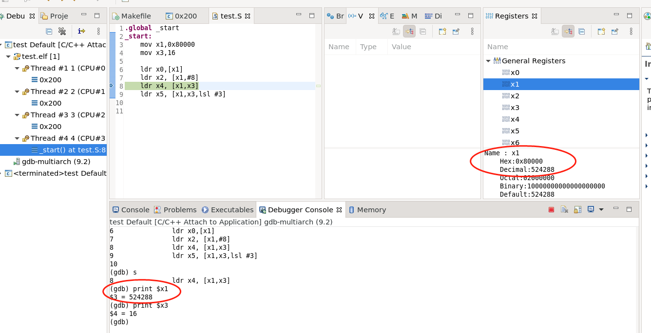Open the console selection dropdown arrow
651x333 pixels.
coord(602,209)
